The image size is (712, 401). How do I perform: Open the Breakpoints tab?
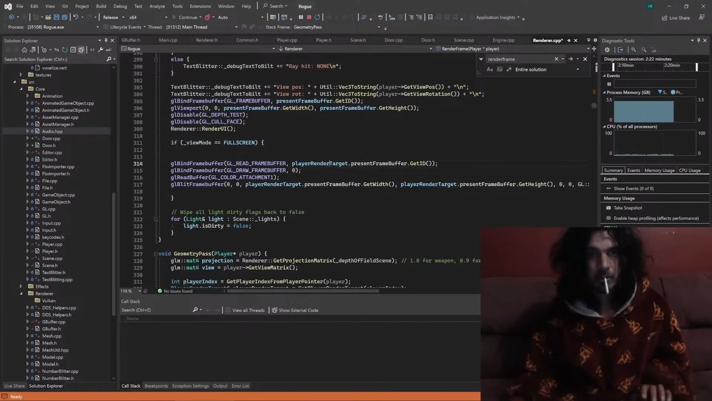point(156,386)
